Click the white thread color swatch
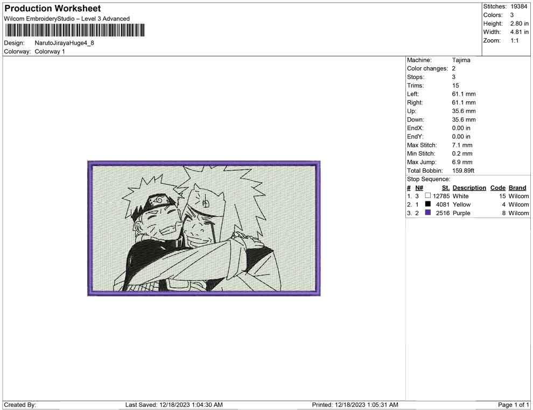The height and width of the screenshot is (410, 533). [x=428, y=196]
